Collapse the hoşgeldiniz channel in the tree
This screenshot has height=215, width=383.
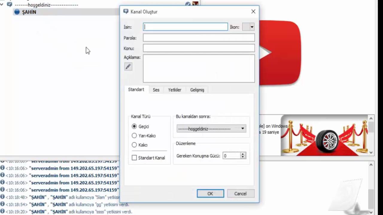pyautogui.click(x=2, y=4)
